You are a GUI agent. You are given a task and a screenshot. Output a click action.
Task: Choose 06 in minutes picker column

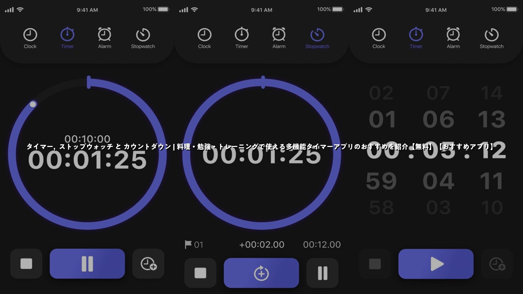438,119
